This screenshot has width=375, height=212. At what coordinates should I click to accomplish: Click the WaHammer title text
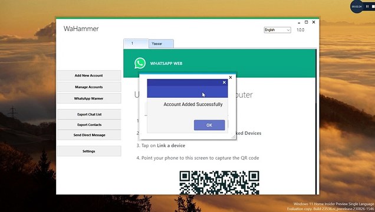click(x=81, y=29)
